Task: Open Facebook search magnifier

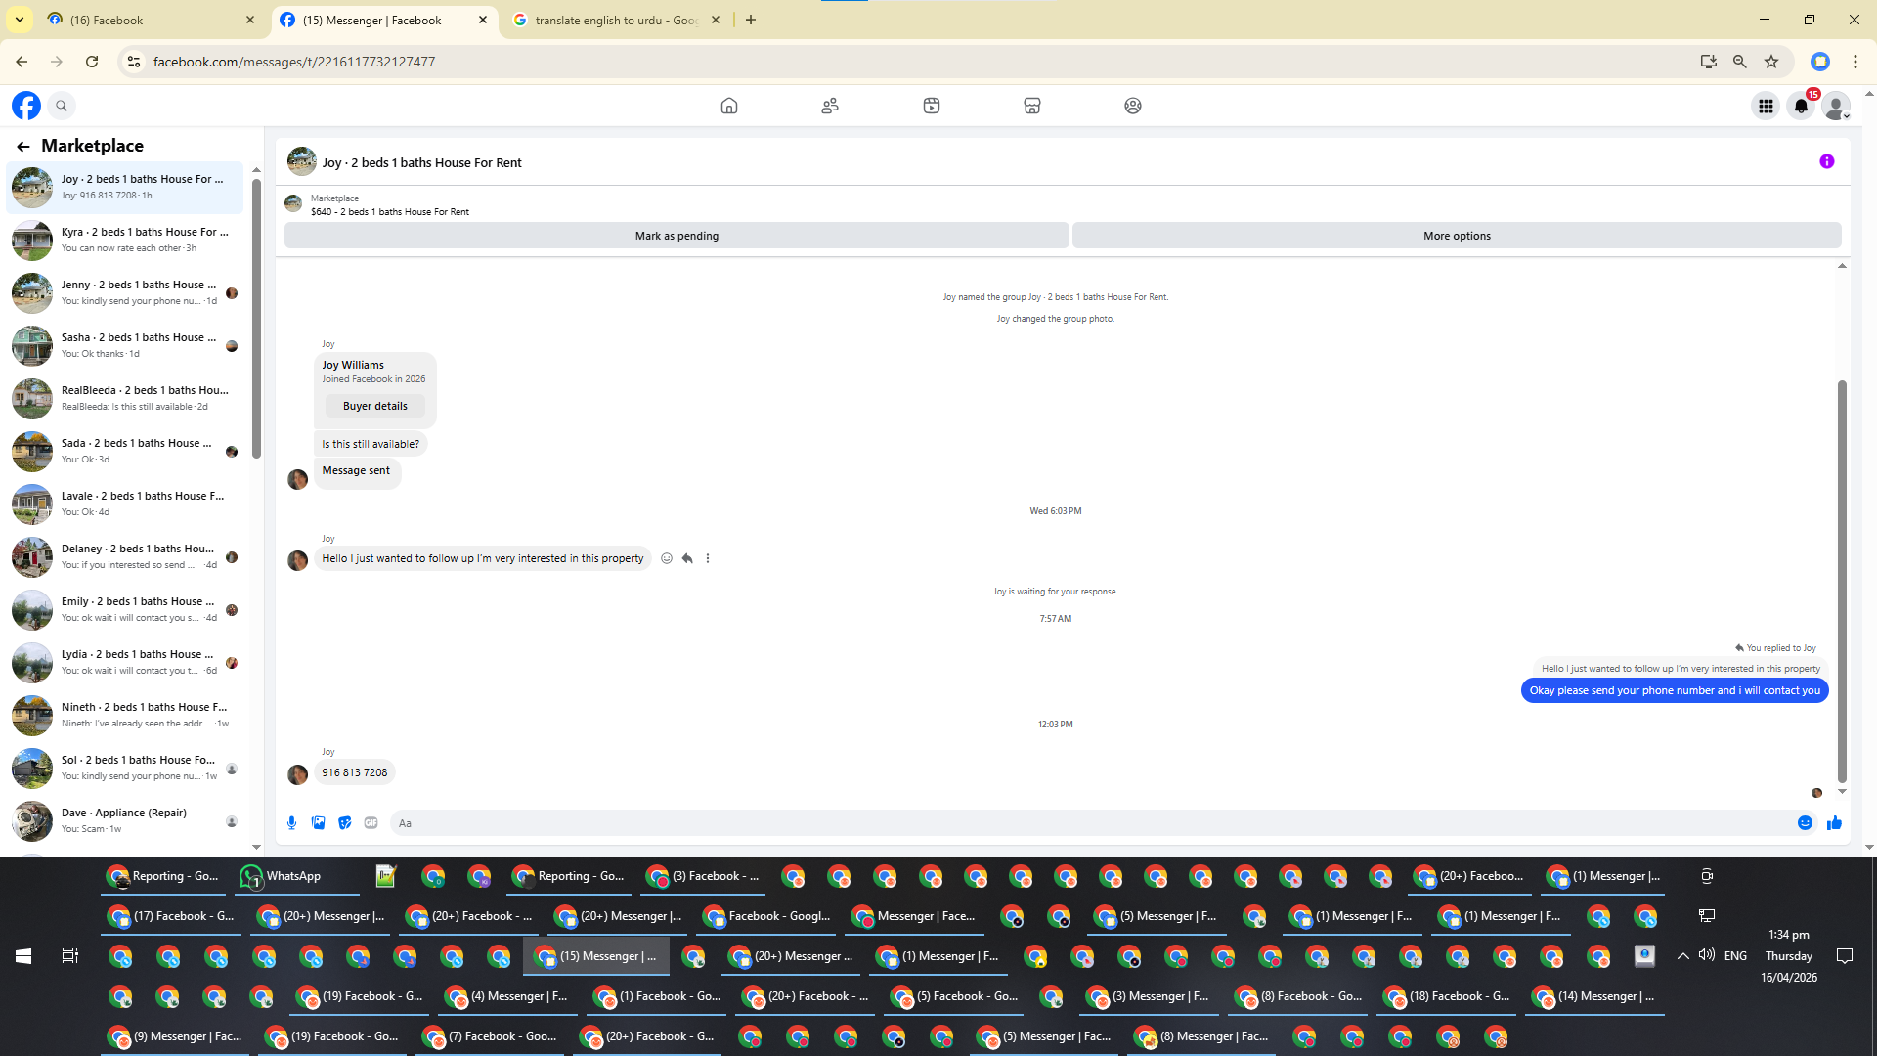Action: tap(62, 106)
